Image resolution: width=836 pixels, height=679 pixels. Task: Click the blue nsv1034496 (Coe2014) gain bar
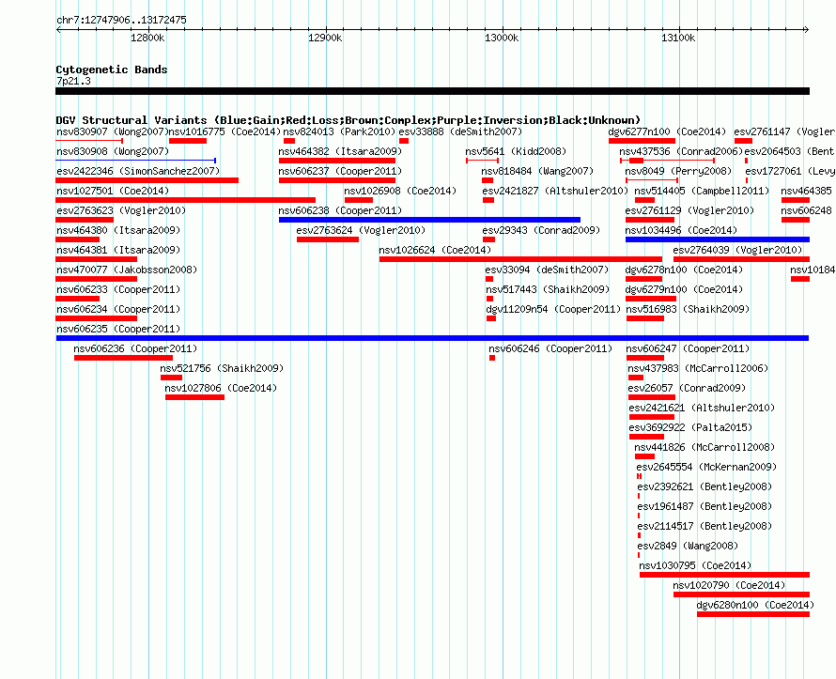[x=718, y=239]
